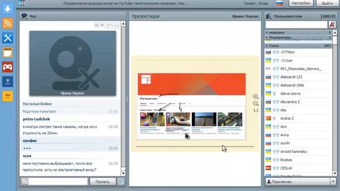The image size is (340, 191).
Task: Click the users panel header icon
Action: (268, 16)
